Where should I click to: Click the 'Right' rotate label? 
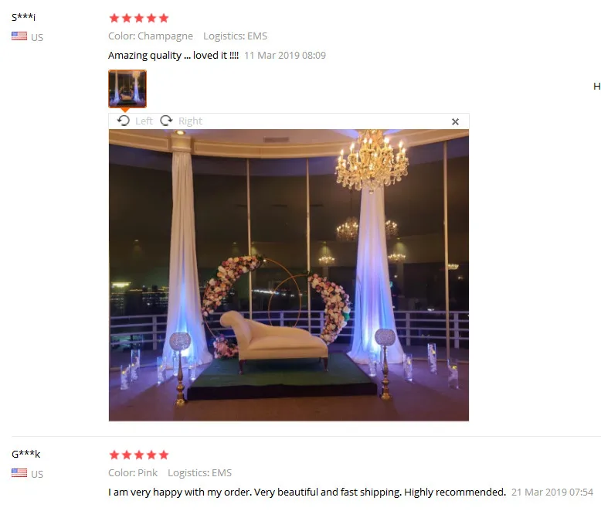click(x=190, y=121)
